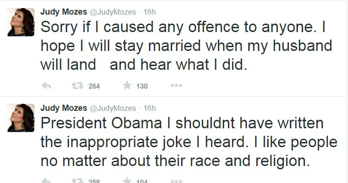The image size is (348, 183).
Task: Open 16h timestamp of first tweet
Action: coord(149,12)
